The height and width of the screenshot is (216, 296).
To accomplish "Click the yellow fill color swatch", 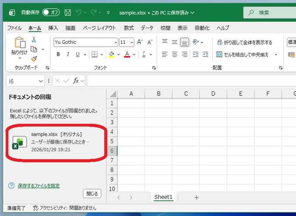I will click(x=111, y=54).
